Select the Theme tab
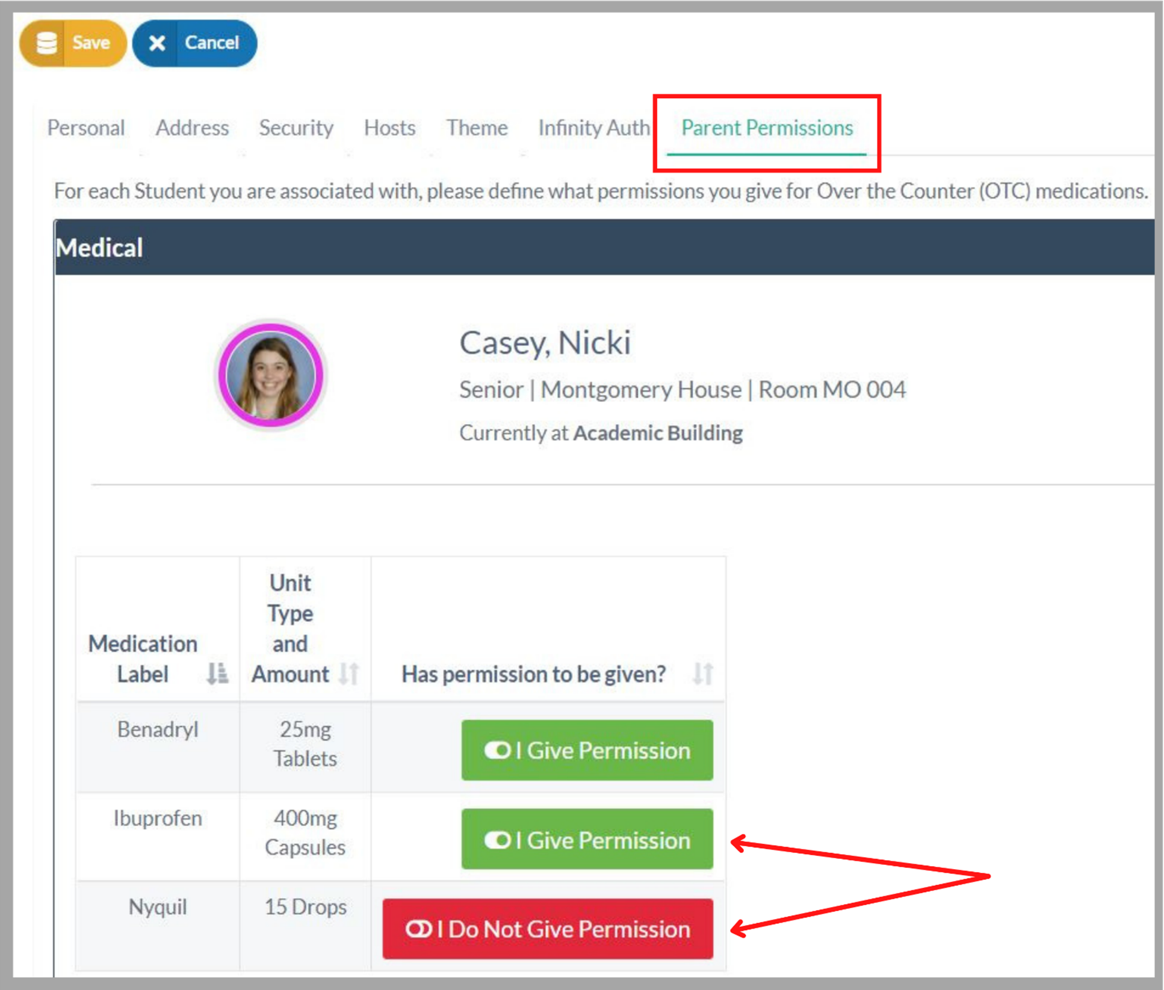 tap(477, 128)
